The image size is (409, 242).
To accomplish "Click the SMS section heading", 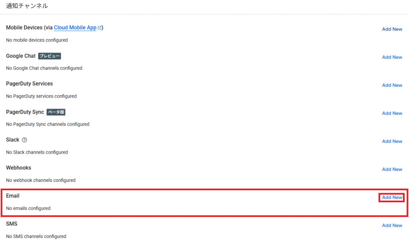I will [12, 224].
